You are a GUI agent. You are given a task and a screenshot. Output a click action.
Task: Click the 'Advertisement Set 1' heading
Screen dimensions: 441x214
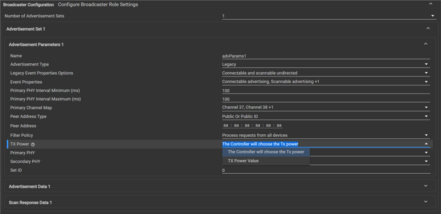26,29
